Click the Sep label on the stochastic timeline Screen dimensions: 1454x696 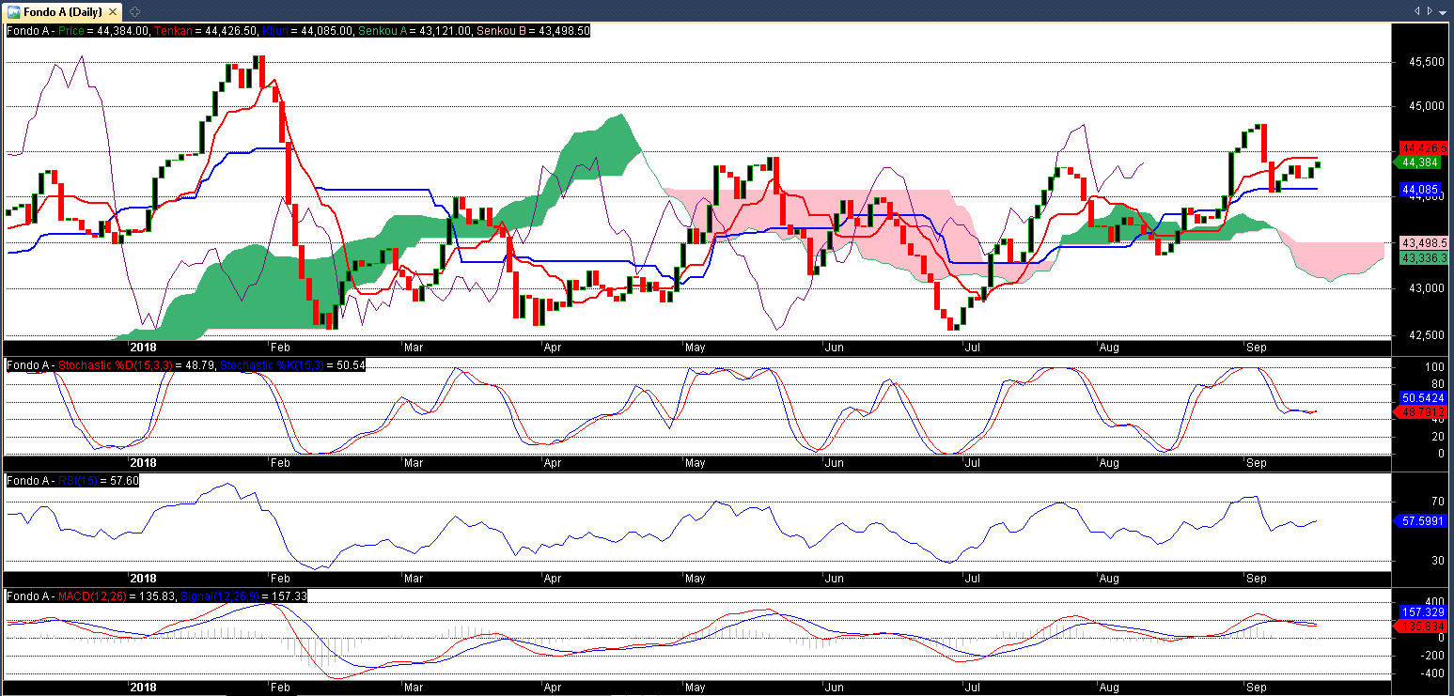(x=1255, y=463)
